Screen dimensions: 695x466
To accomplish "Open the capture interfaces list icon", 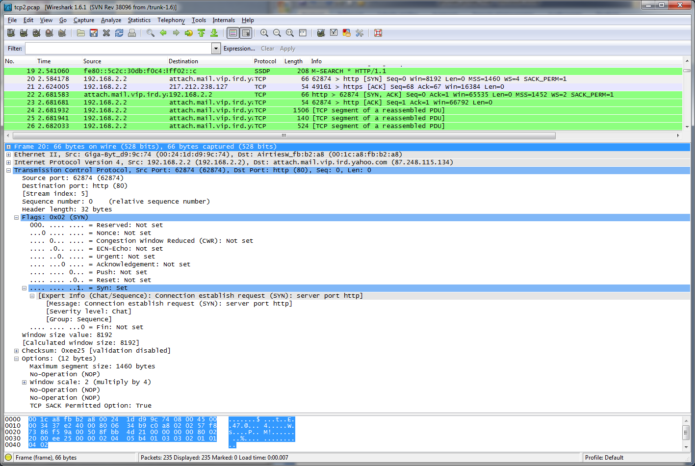I will (x=11, y=33).
